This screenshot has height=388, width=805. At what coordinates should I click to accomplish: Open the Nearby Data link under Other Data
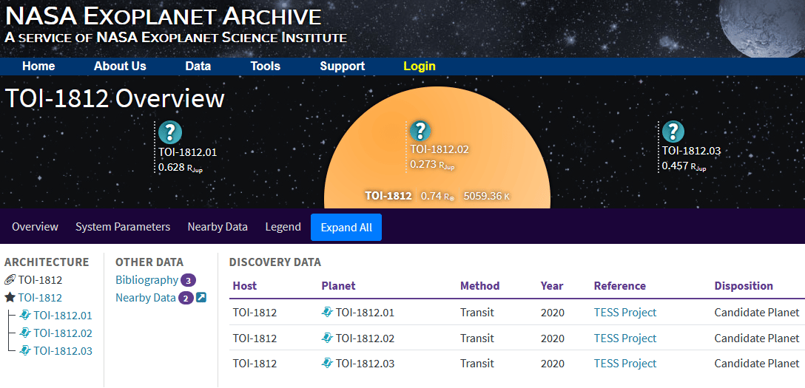tap(145, 298)
